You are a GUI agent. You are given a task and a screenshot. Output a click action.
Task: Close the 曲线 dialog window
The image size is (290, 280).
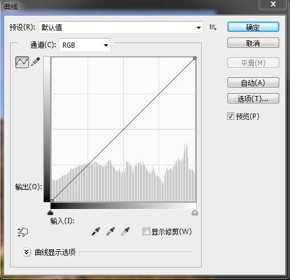pyautogui.click(x=273, y=4)
